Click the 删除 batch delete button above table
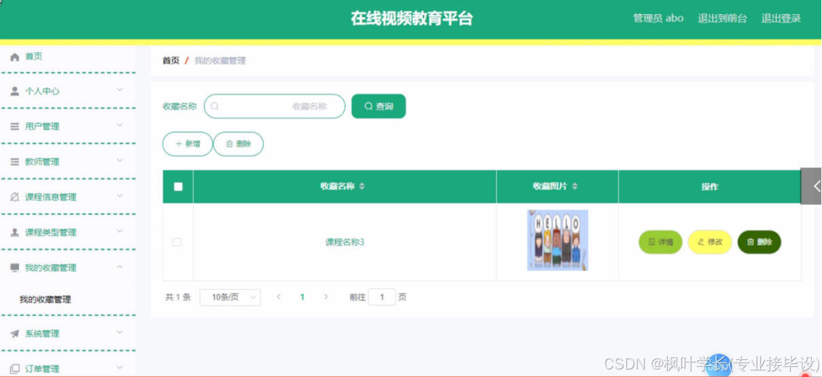The height and width of the screenshot is (377, 822). 238,144
